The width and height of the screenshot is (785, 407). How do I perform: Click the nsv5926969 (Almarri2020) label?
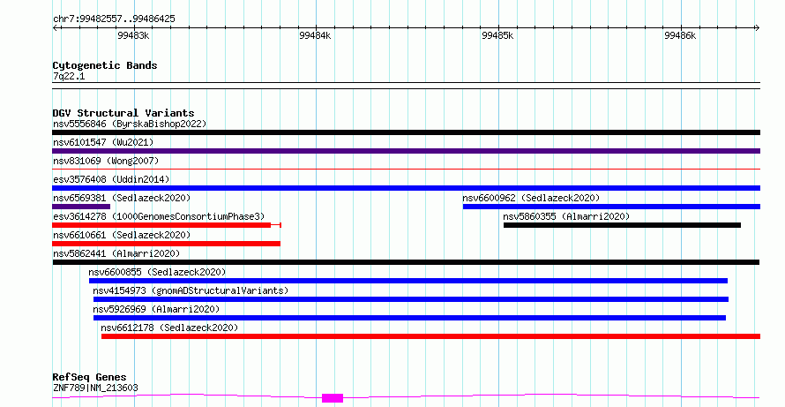click(x=156, y=309)
